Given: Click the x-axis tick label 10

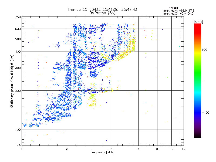Looking at the screenshot, I should [172, 149].
